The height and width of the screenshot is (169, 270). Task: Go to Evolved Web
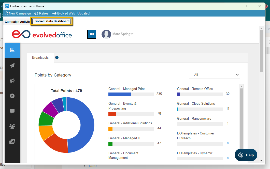point(64,13)
